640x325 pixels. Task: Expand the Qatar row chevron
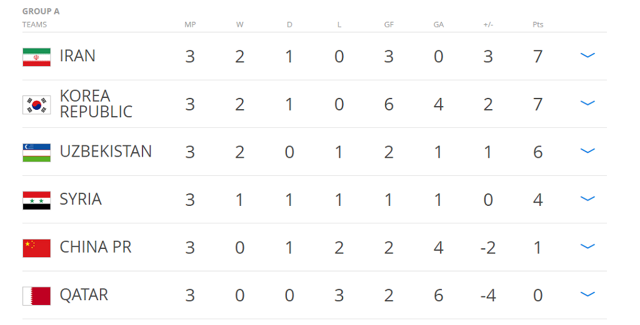587,294
